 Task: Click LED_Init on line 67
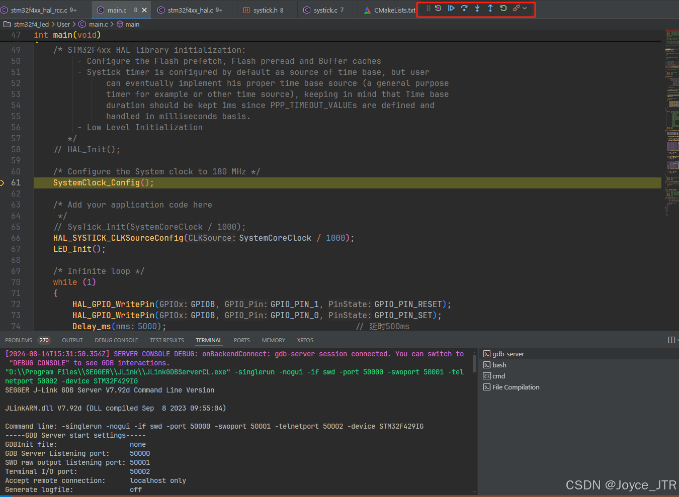tap(72, 249)
